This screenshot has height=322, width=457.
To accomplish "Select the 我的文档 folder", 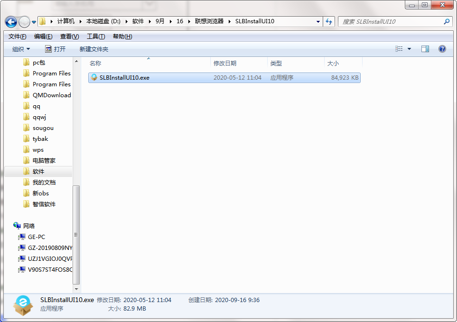I will (x=44, y=183).
